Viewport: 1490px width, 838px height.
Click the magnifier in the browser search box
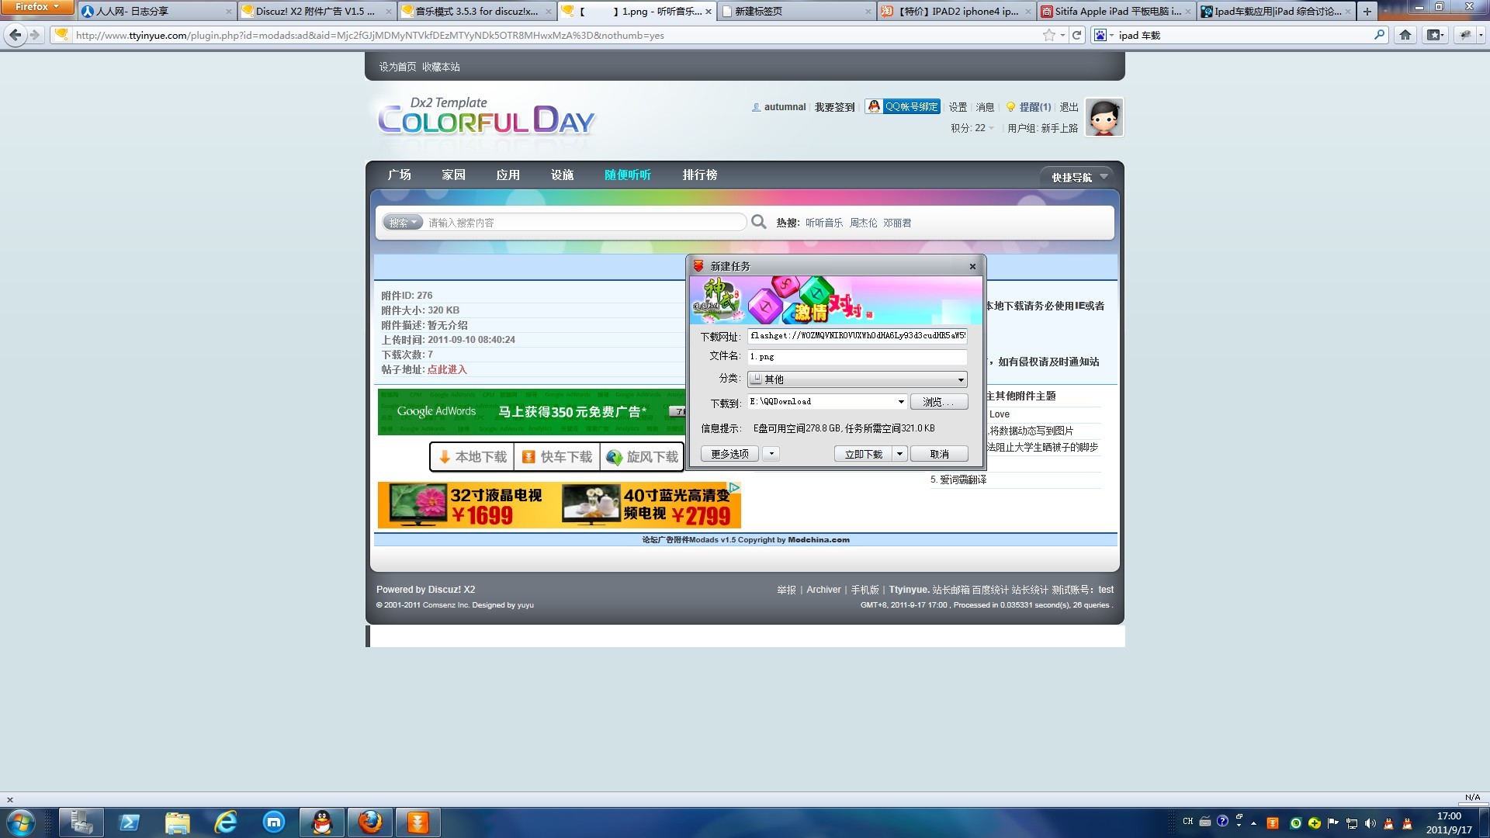pyautogui.click(x=1379, y=35)
